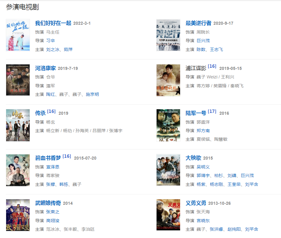Open the 我们好好在一起 title link
Image resolution: width=281 pixels, height=238 pixels.
pyautogui.click(x=53, y=23)
